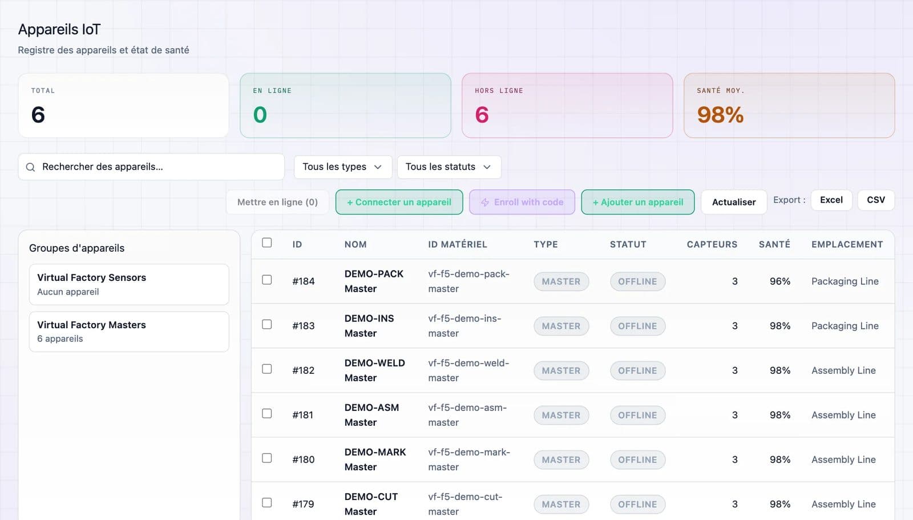
Task: Click the Total devices card
Action: (x=123, y=106)
